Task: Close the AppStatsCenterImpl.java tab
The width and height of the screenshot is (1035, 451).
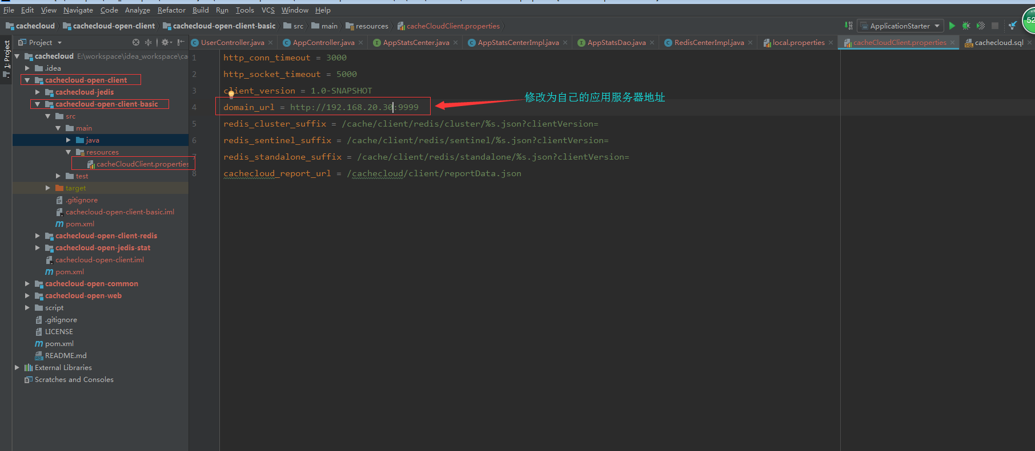Action: click(x=565, y=43)
